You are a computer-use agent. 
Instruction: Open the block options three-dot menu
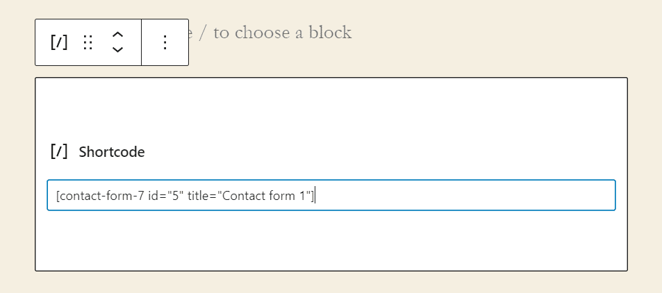click(x=165, y=42)
